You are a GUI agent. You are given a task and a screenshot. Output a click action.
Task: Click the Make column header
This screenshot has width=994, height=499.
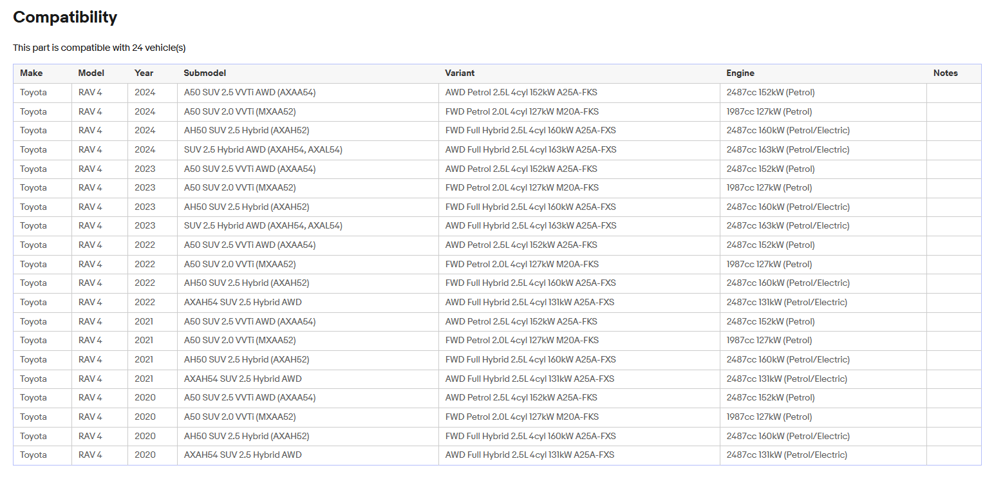(42, 73)
